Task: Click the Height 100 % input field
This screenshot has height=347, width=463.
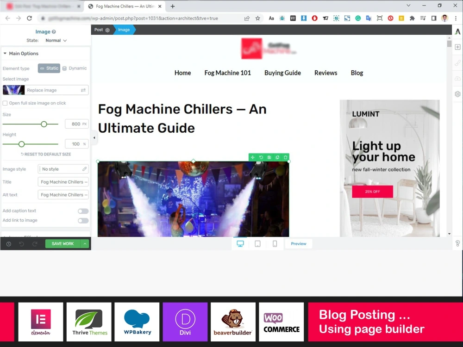Action: (x=76, y=144)
